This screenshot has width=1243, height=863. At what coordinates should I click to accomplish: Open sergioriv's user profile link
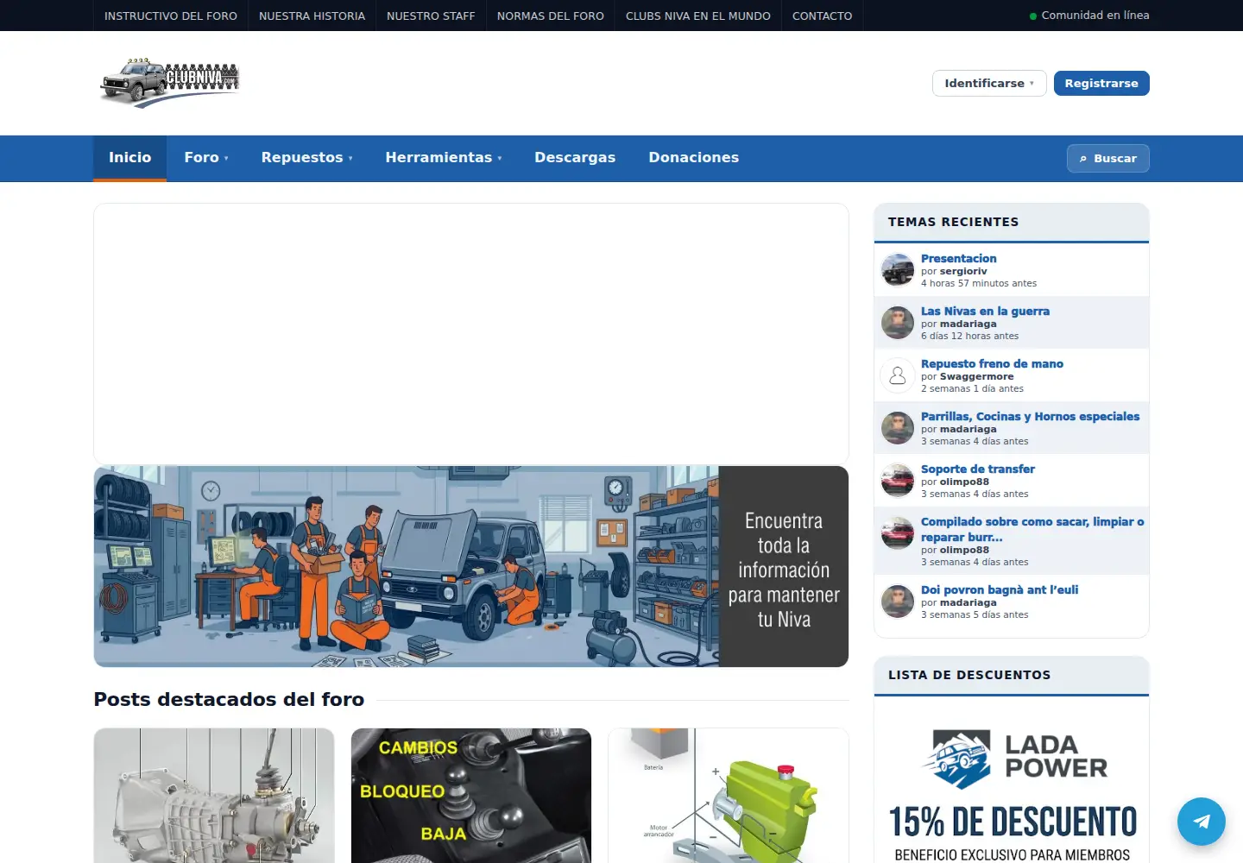[963, 271]
